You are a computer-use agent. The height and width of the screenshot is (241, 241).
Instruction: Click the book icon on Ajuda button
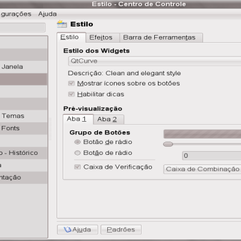[x=67, y=230]
